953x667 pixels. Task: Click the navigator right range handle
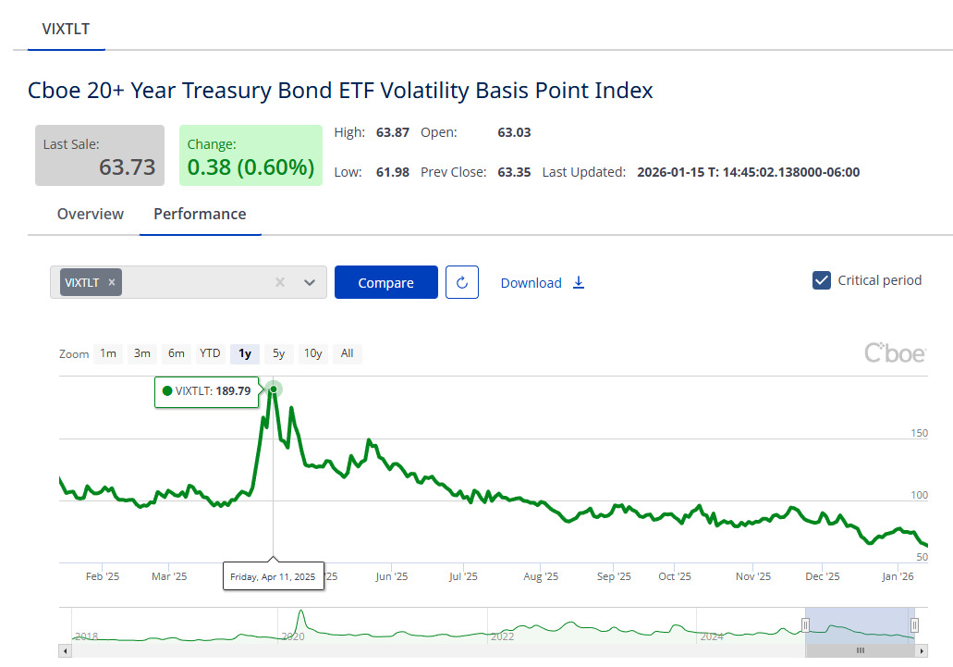point(914,624)
